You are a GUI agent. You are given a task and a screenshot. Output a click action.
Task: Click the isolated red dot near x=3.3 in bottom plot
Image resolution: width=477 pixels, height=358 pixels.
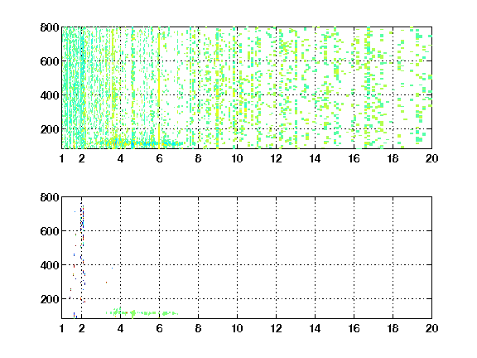click(106, 283)
